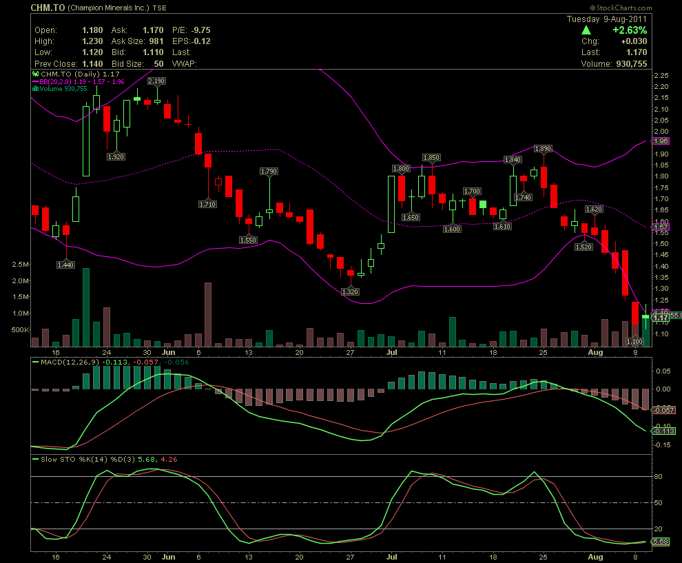
Task: Click the CHM.TO ticker symbol title
Action: [x=48, y=8]
